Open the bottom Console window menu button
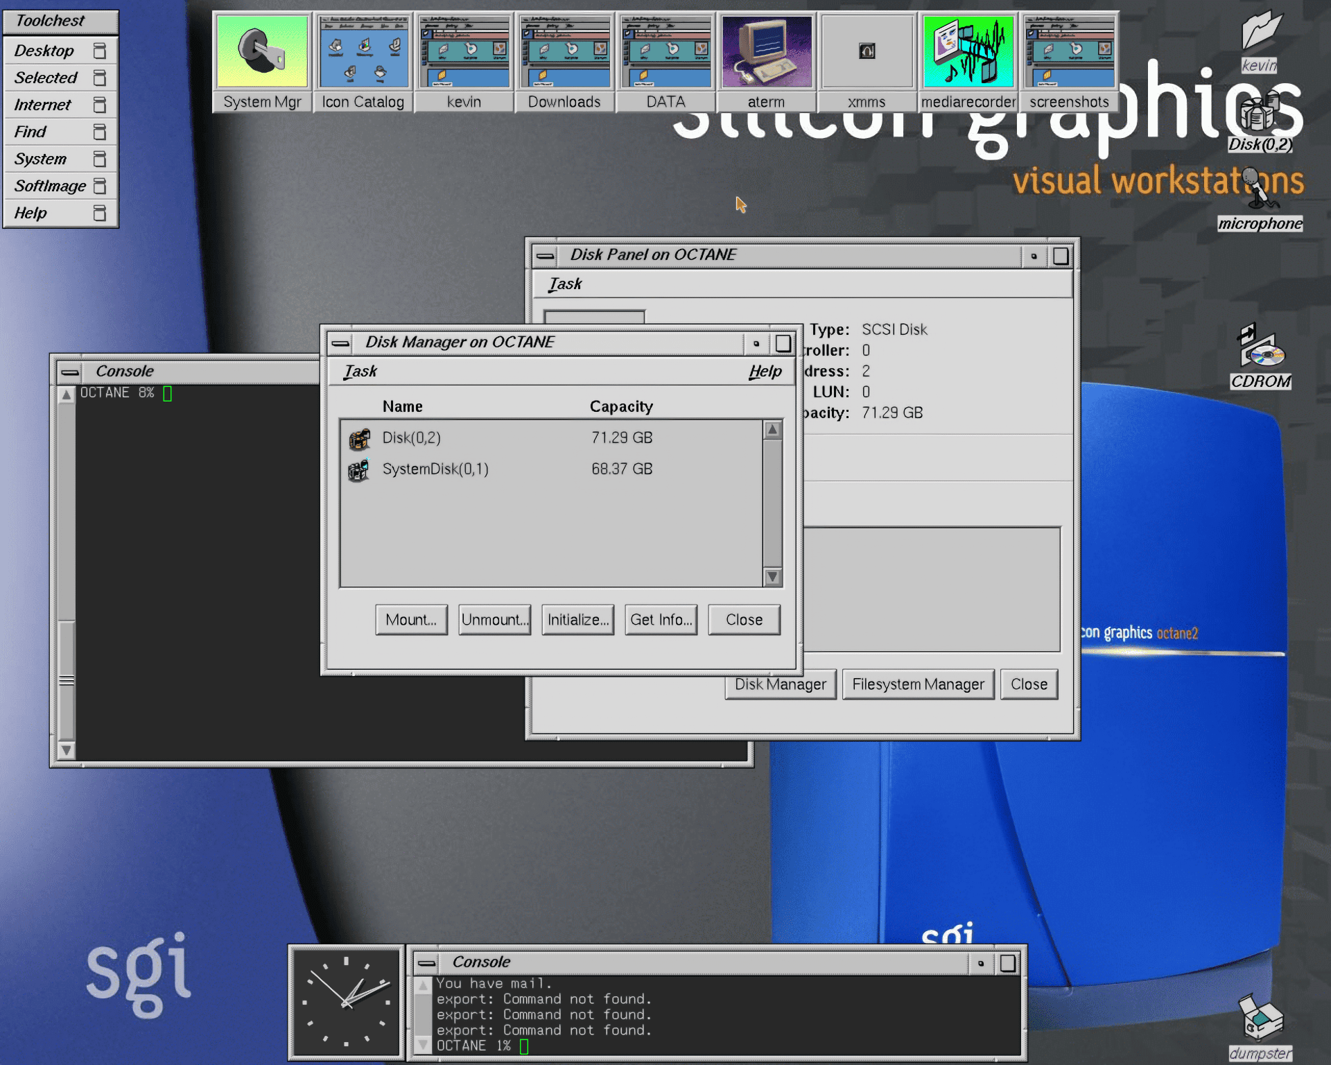This screenshot has width=1331, height=1065. (427, 963)
